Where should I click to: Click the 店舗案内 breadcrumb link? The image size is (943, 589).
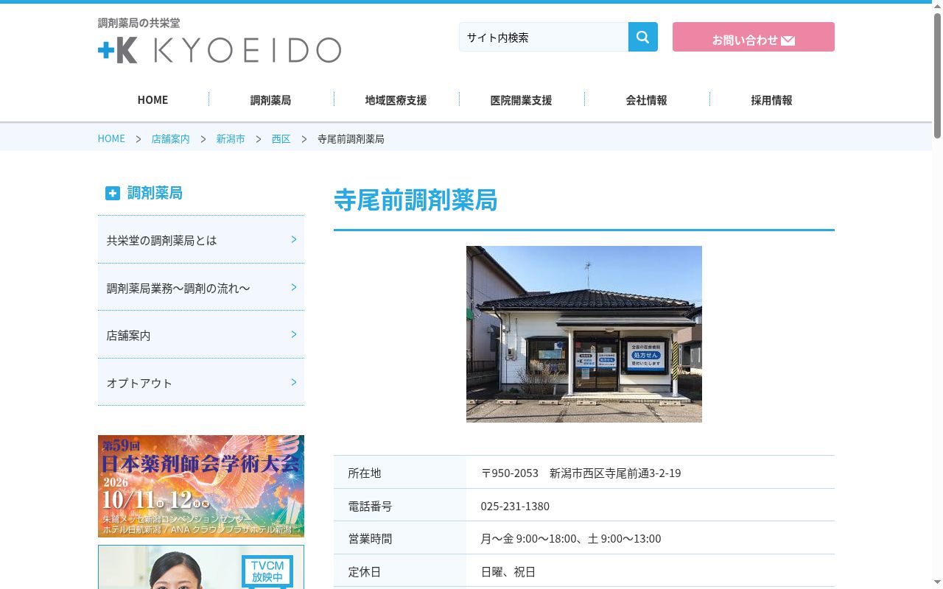(x=170, y=138)
